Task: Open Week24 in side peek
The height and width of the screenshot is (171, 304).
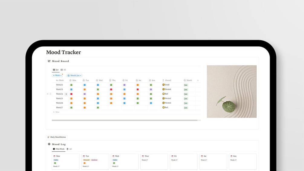Action: click(66, 94)
